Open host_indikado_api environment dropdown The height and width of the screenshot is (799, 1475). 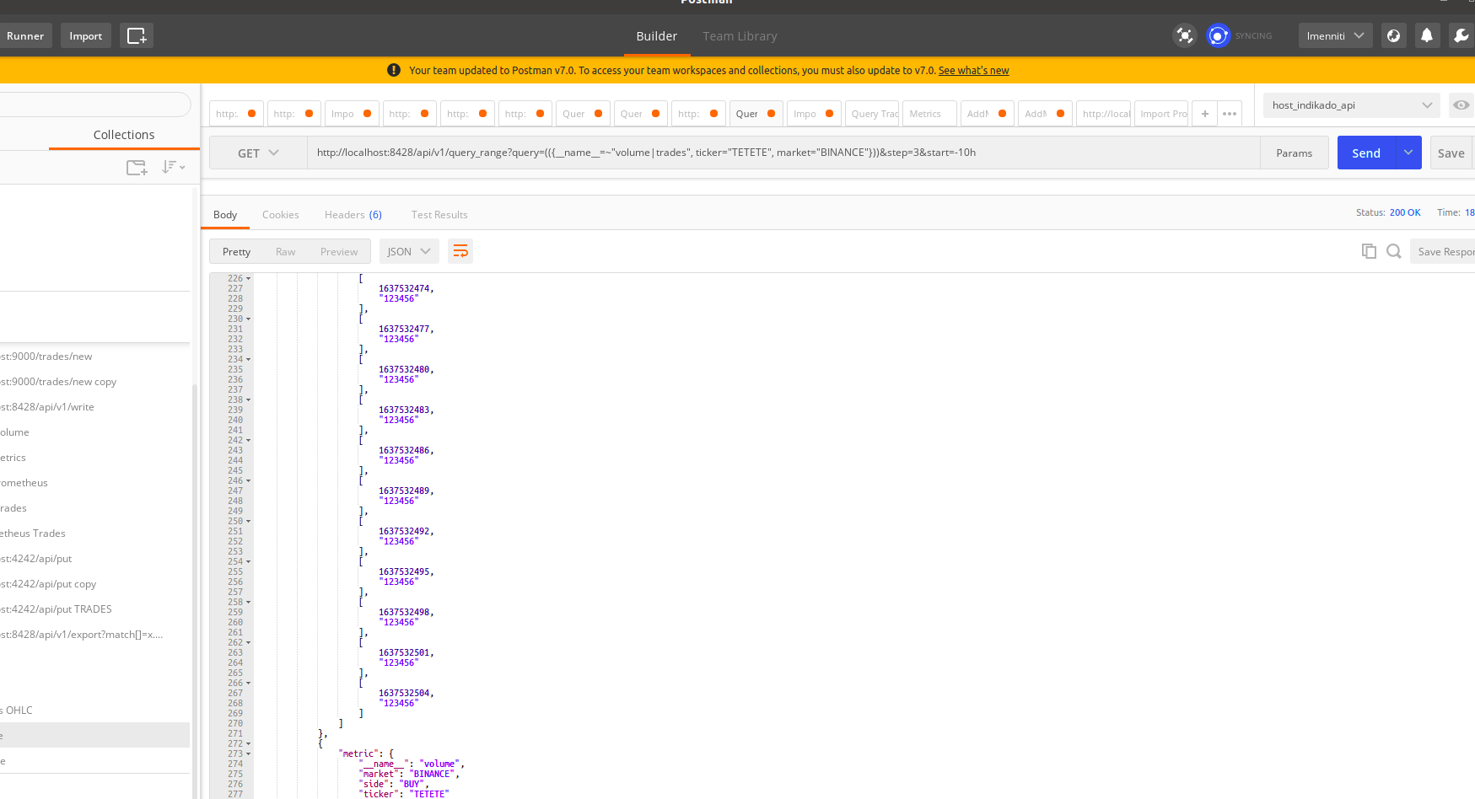(1352, 105)
